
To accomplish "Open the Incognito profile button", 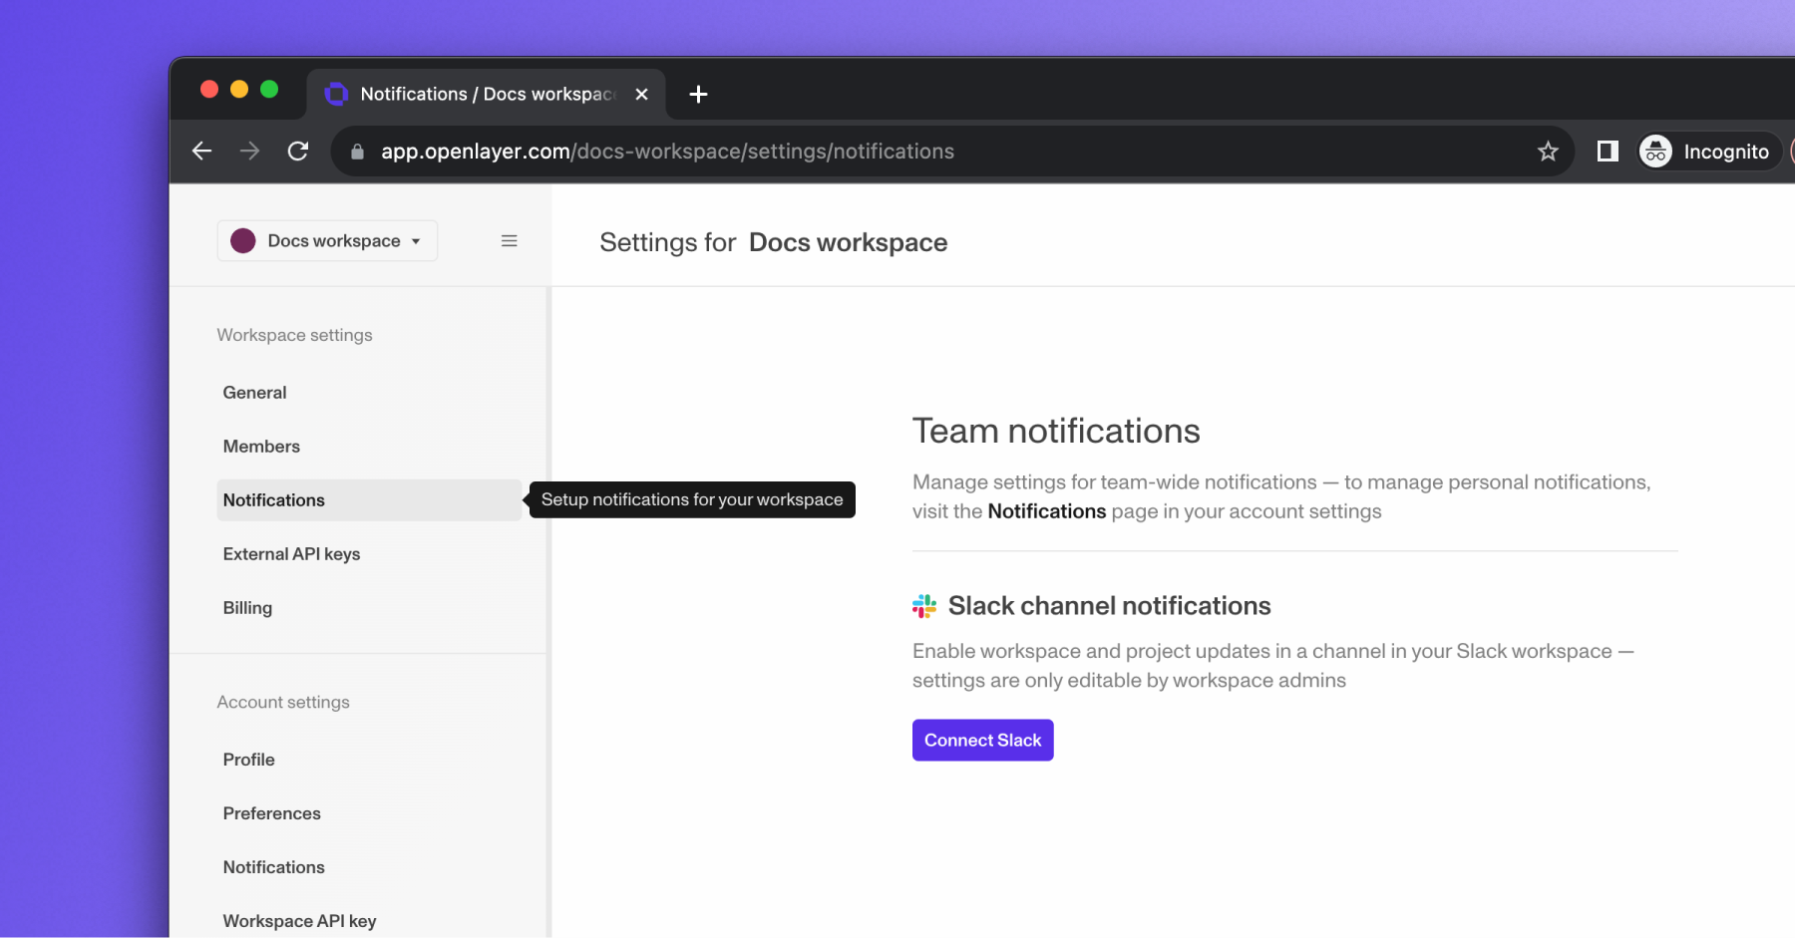I will 1708,152.
